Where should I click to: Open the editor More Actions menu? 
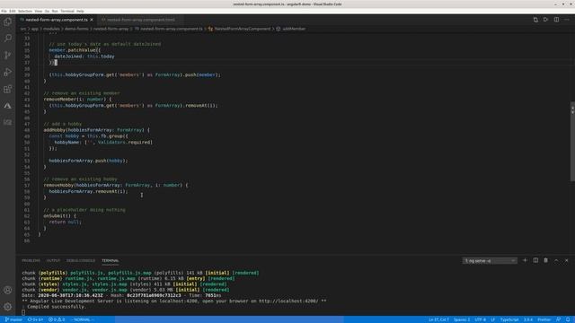coord(567,20)
